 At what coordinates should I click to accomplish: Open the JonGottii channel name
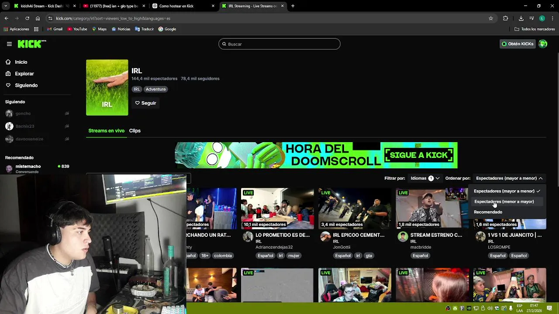click(x=342, y=247)
